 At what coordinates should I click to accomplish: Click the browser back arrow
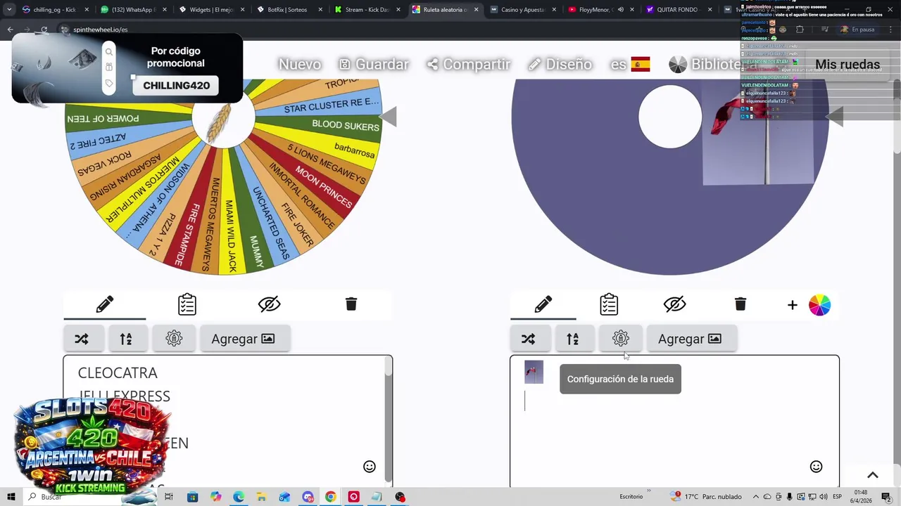pyautogui.click(x=10, y=30)
